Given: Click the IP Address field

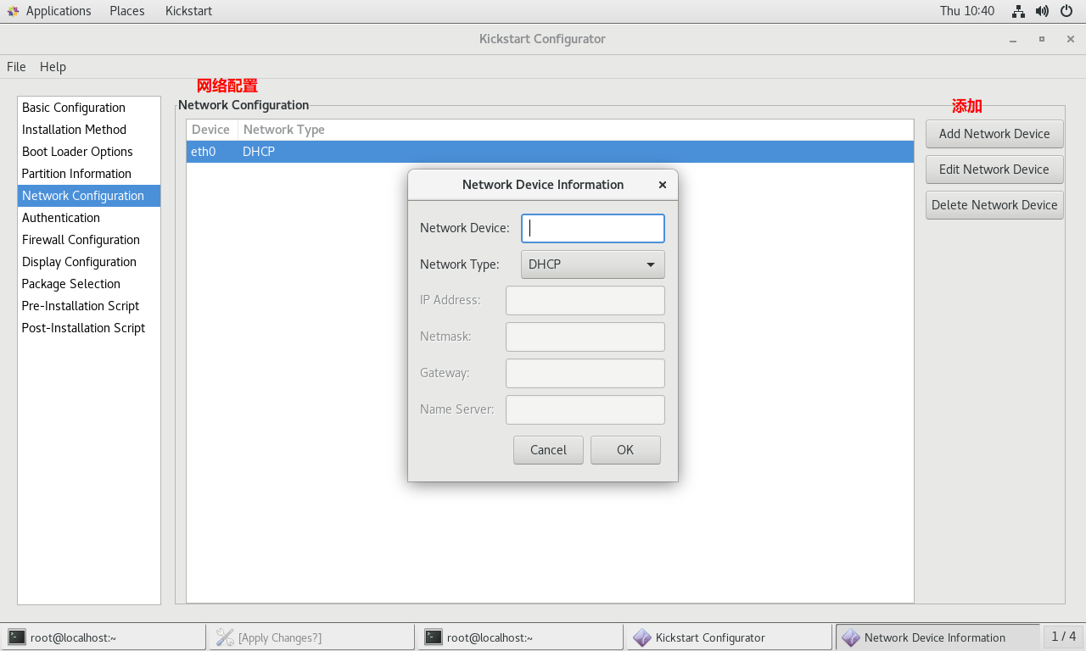Looking at the screenshot, I should [585, 300].
